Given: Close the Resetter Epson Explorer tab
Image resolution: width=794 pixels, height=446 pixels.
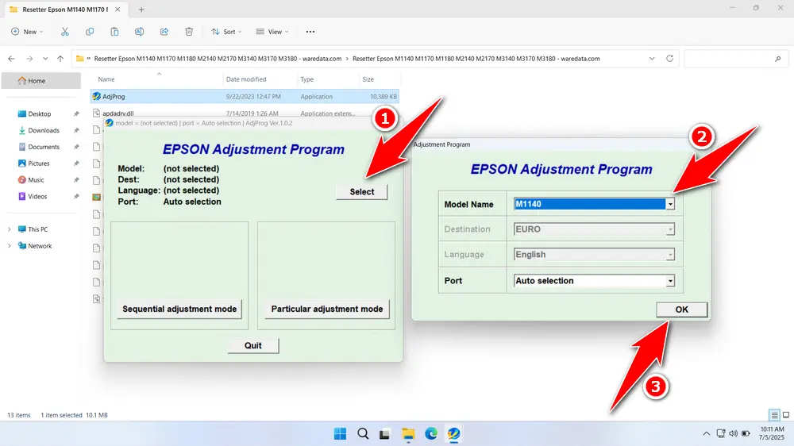Looking at the screenshot, I should click(118, 10).
